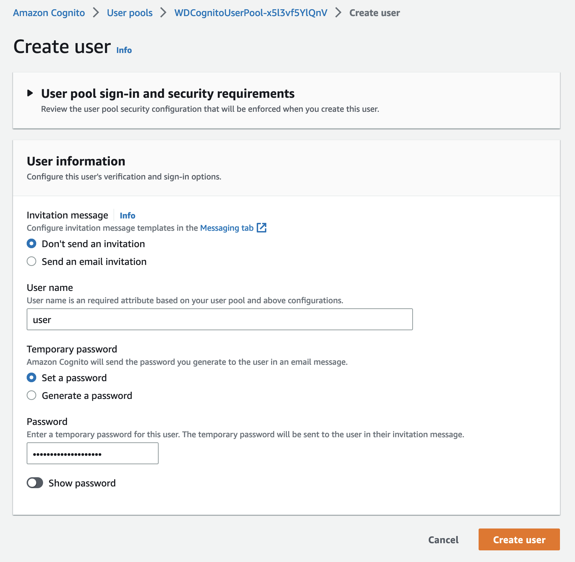Go to User pools from the breadcrumb
The image size is (575, 562).
click(129, 13)
